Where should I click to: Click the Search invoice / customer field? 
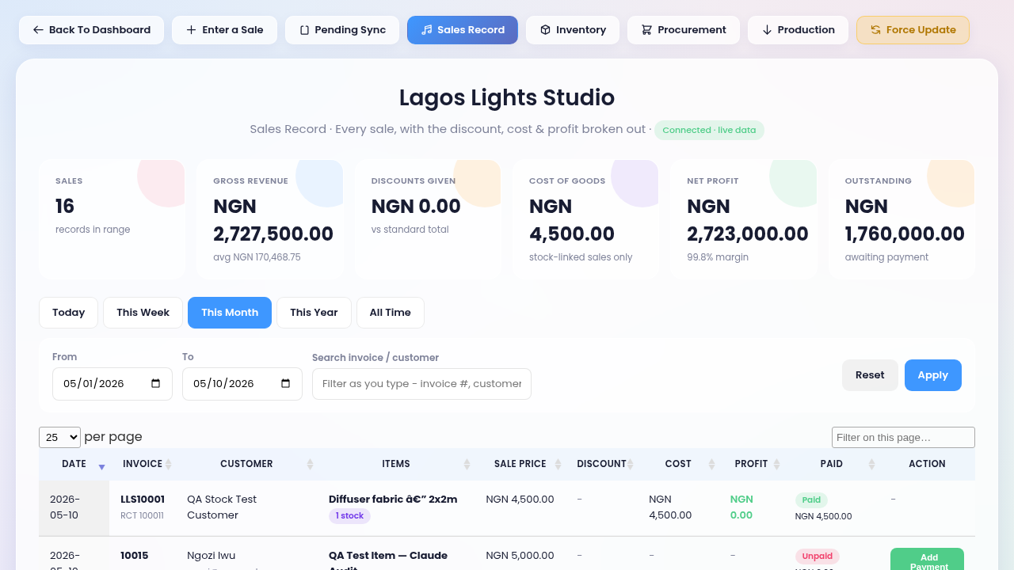(x=421, y=384)
